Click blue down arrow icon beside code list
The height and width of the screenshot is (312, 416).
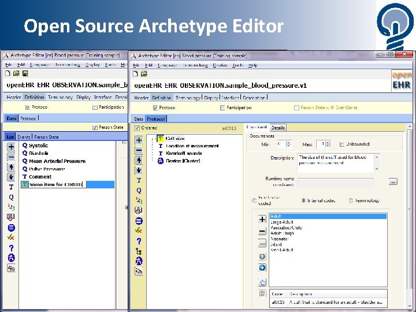pos(262,268)
